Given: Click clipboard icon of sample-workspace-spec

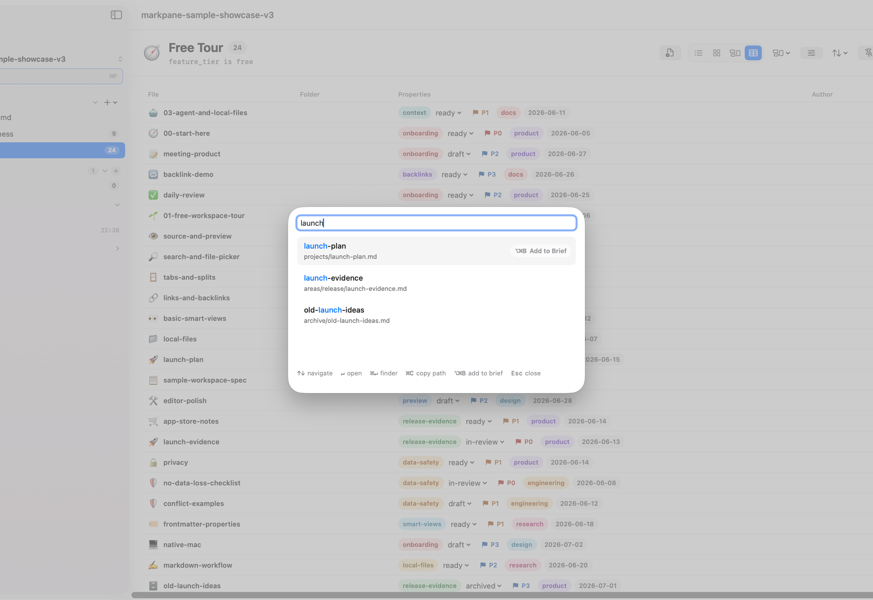Looking at the screenshot, I should 153,380.
